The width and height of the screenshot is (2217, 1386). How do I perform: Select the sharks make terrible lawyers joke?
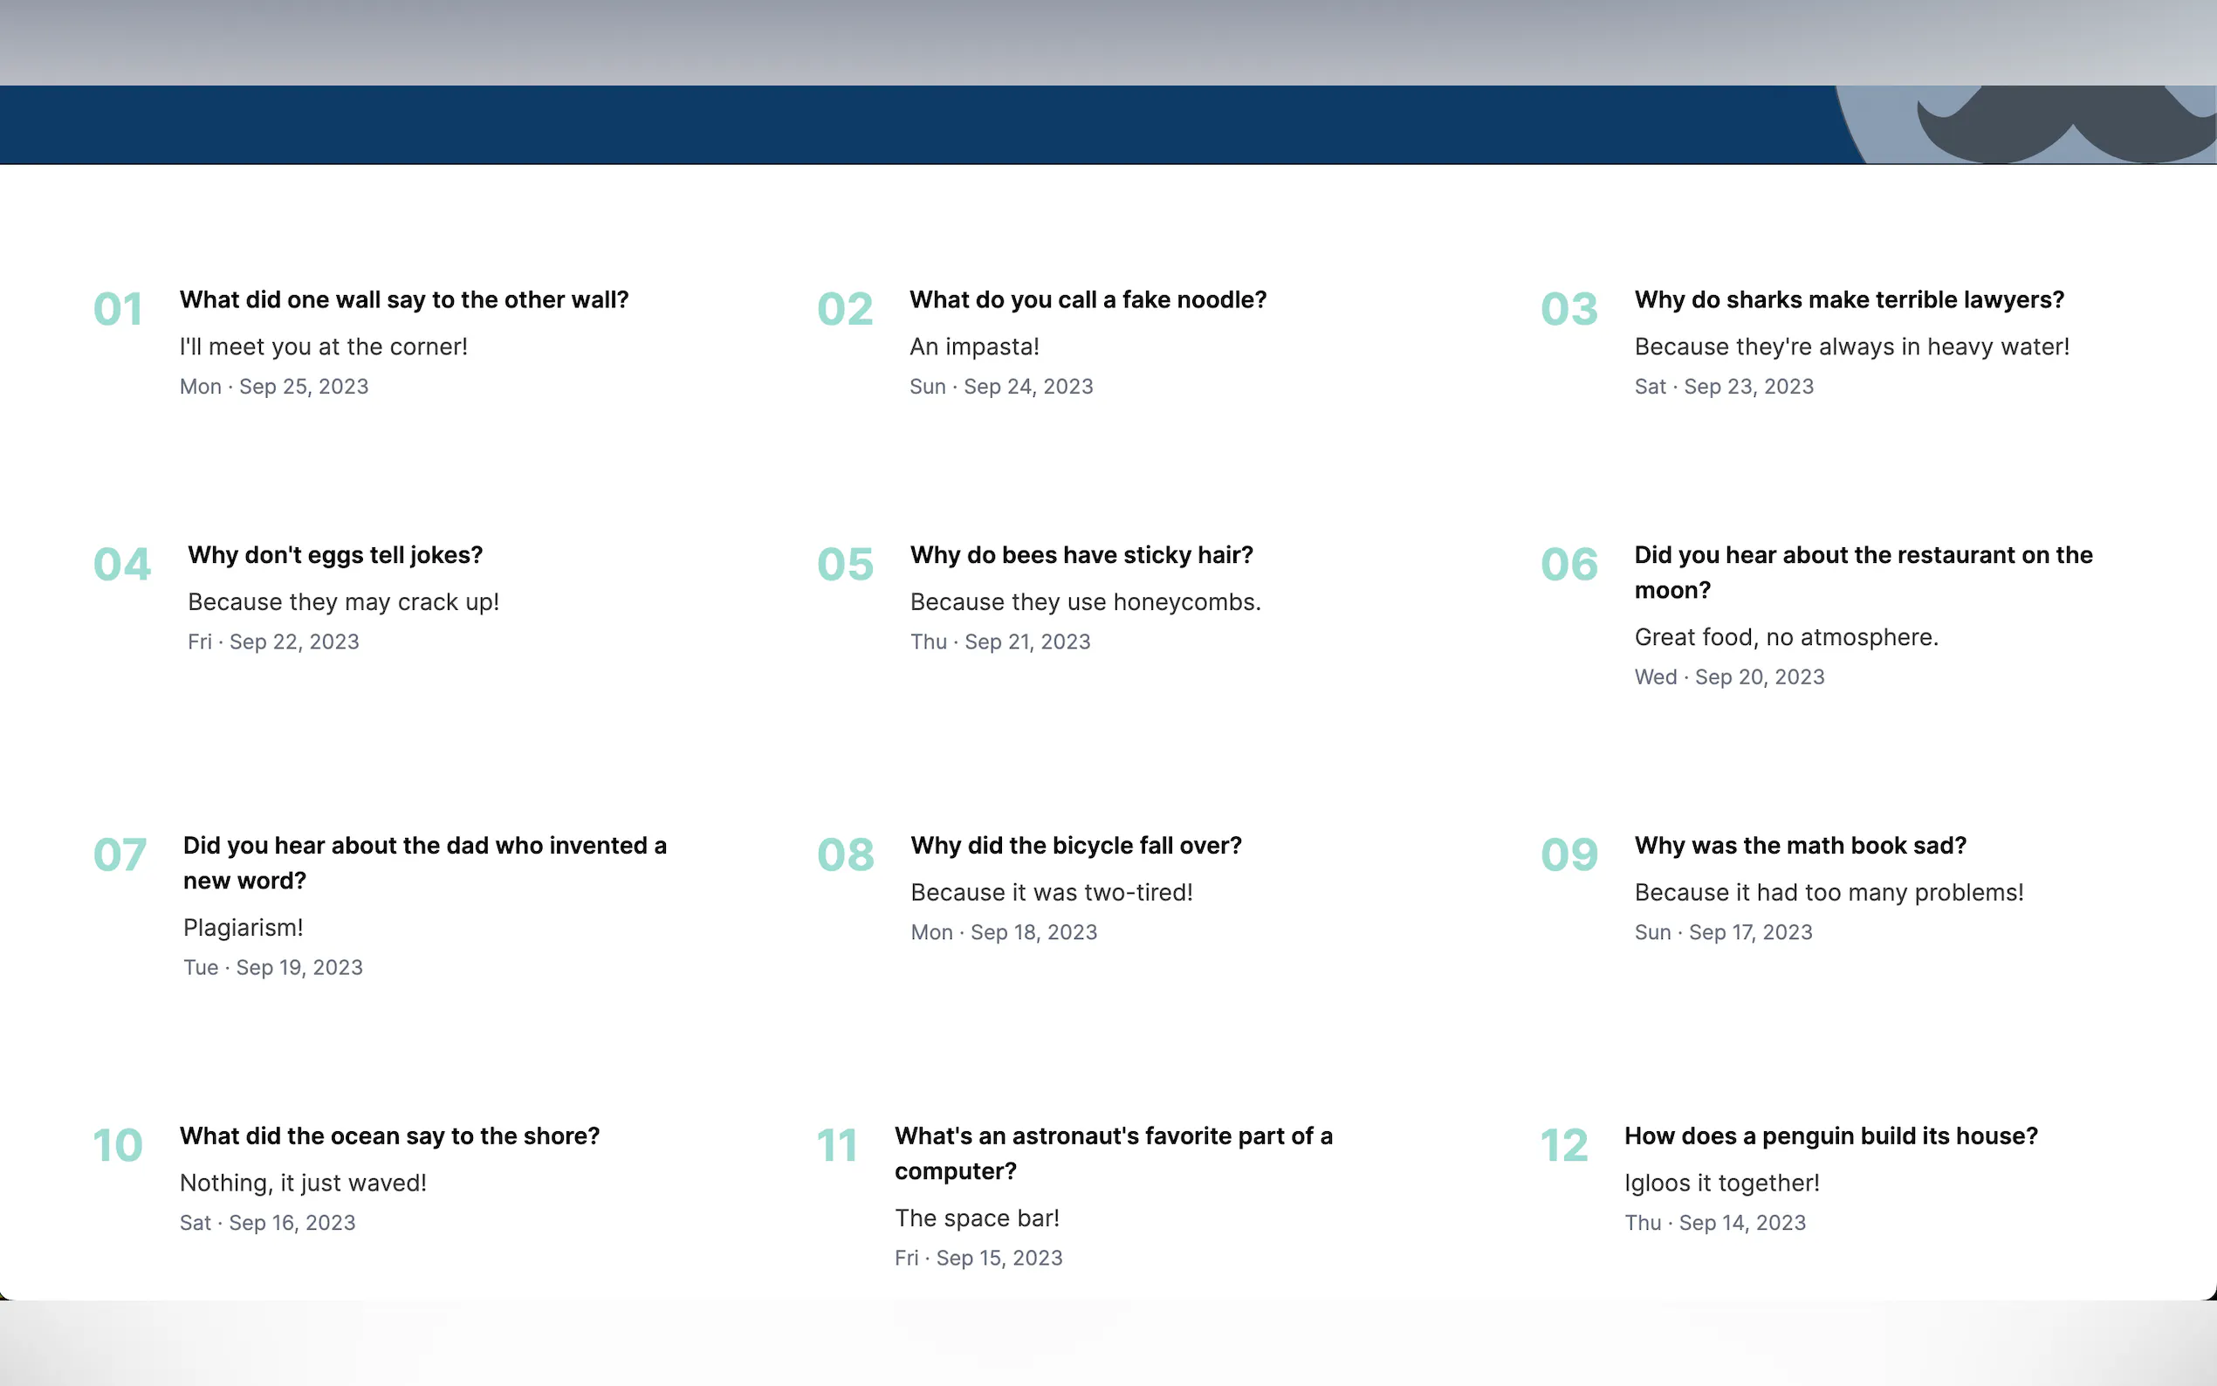tap(1849, 299)
